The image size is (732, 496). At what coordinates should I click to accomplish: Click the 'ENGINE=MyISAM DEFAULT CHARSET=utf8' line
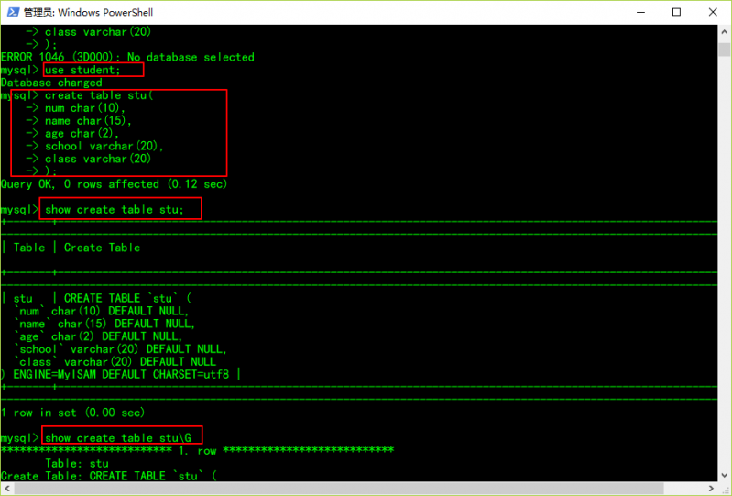point(119,374)
